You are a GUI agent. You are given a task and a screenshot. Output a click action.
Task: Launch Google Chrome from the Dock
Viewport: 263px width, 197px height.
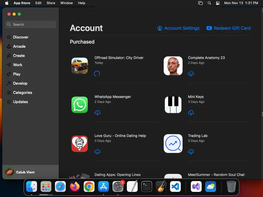point(89,186)
